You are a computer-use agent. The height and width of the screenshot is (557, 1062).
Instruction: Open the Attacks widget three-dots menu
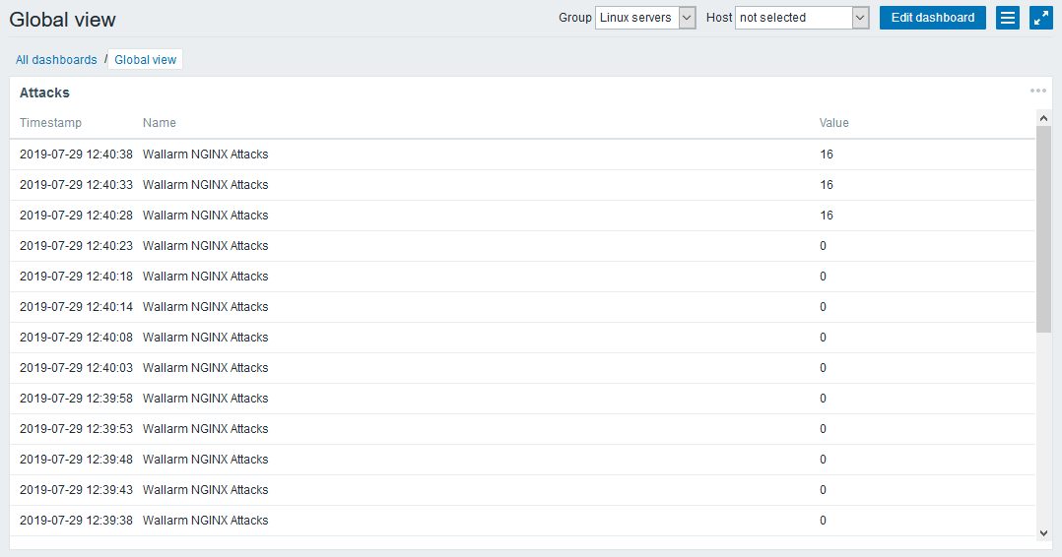click(x=1037, y=91)
